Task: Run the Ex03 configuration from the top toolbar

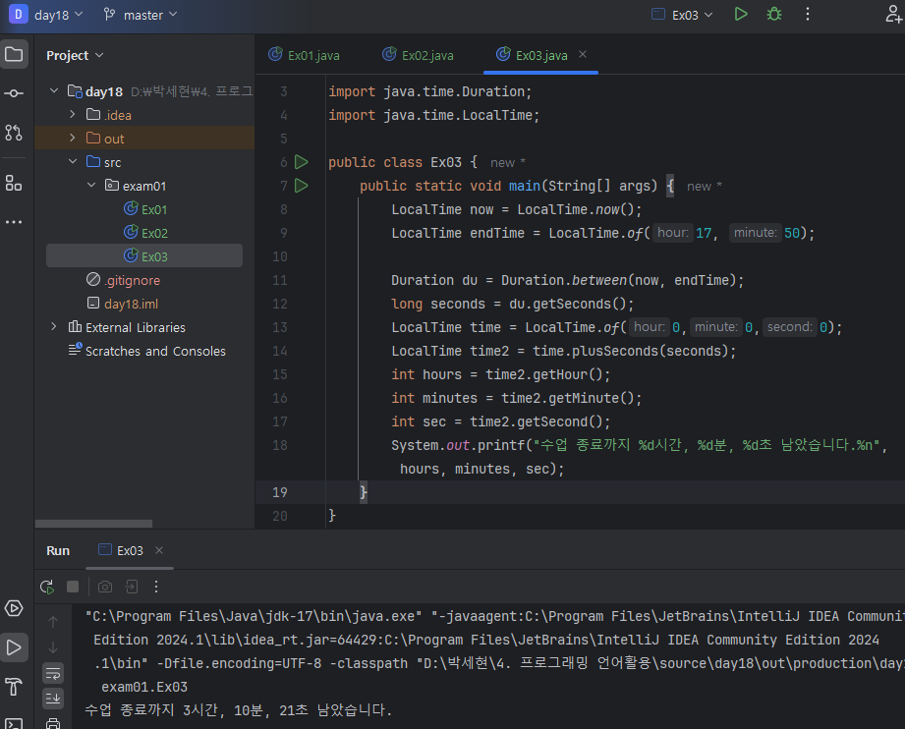Action: click(741, 15)
